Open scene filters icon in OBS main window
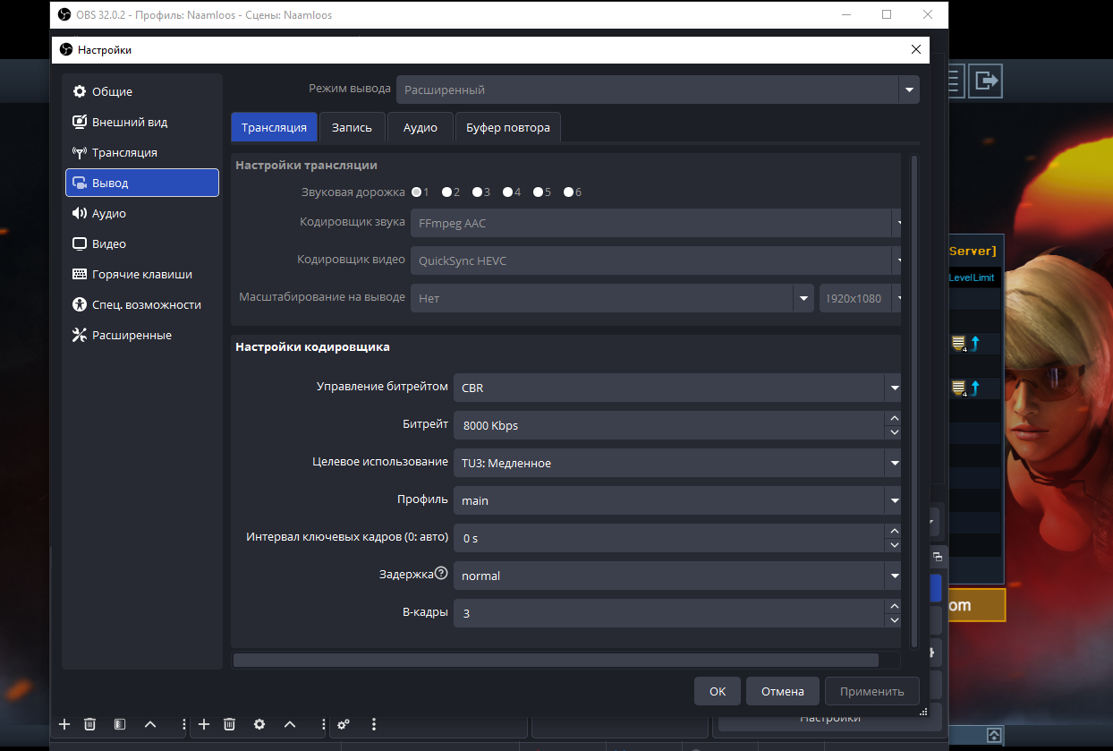Screen dimensions: 1113x751 [x=120, y=724]
